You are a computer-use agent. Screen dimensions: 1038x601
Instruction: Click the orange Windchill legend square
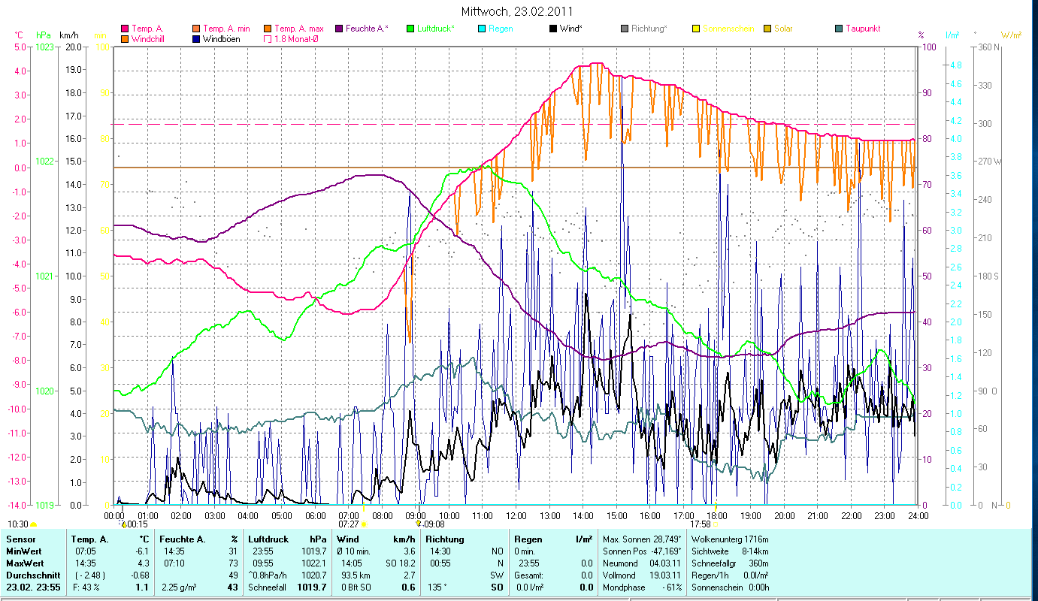pyautogui.click(x=124, y=38)
